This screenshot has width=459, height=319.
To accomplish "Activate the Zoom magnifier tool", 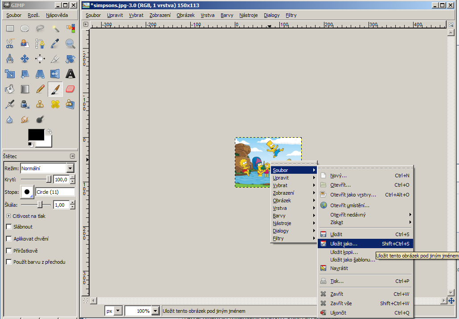I will pos(70,44).
